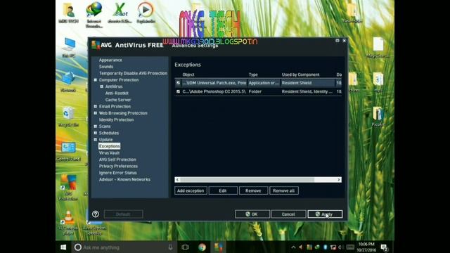This screenshot has height=253, width=450.
Task: Open the Windows Start menu
Action: pyautogui.click(x=63, y=247)
